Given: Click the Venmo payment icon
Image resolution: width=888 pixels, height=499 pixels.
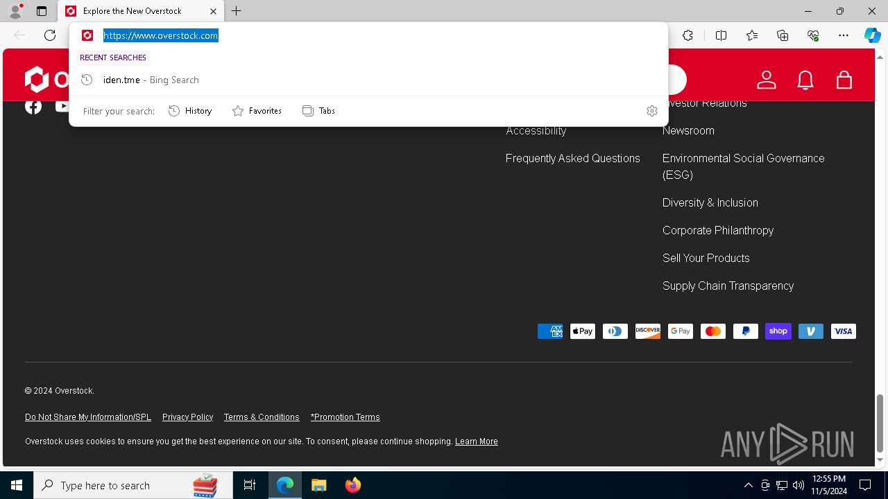Looking at the screenshot, I should (811, 331).
